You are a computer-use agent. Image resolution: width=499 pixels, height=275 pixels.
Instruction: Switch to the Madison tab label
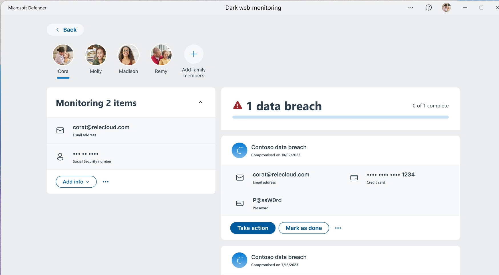(128, 71)
